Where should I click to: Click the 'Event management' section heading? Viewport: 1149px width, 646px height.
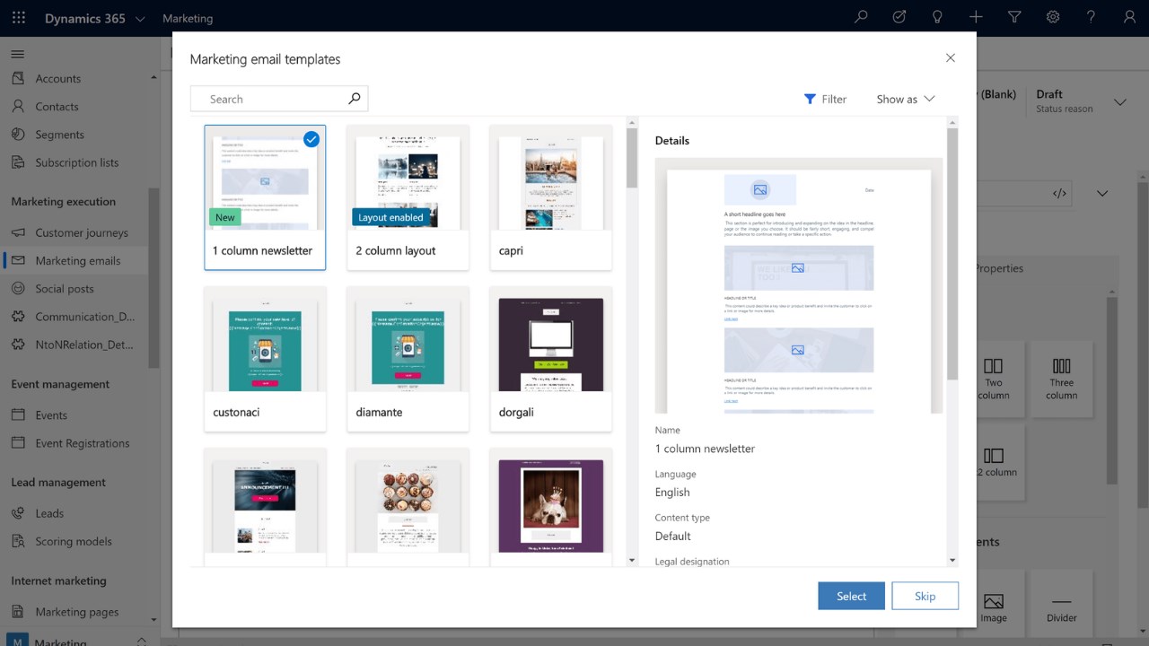pyautogui.click(x=60, y=384)
